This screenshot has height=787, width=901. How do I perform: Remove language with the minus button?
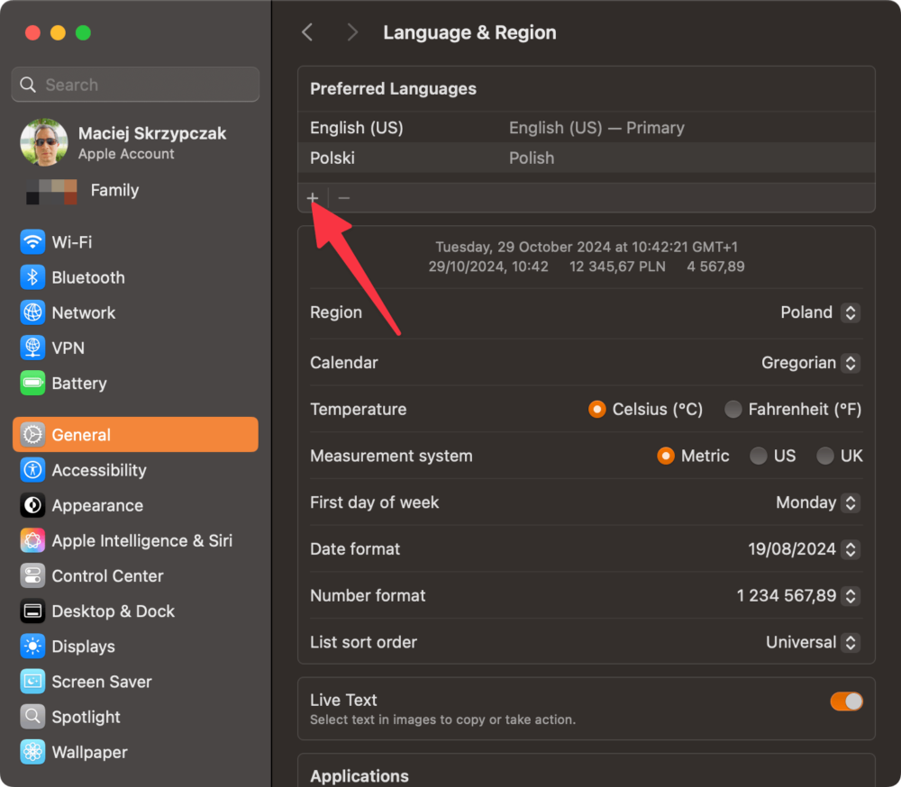(344, 198)
